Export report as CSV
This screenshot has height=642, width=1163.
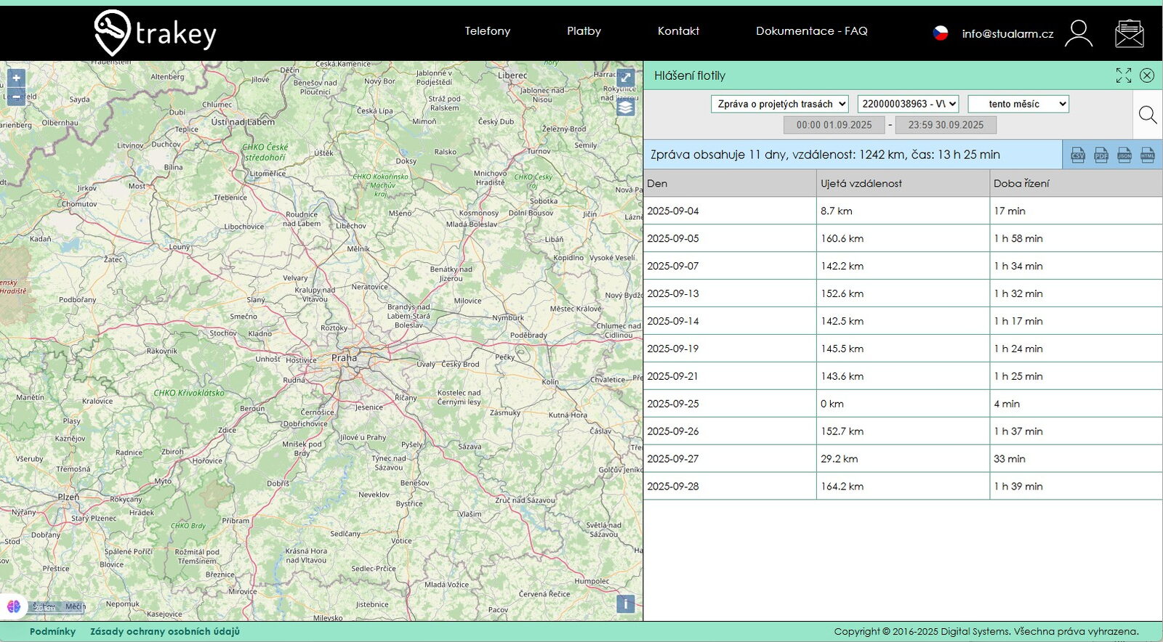[1078, 155]
